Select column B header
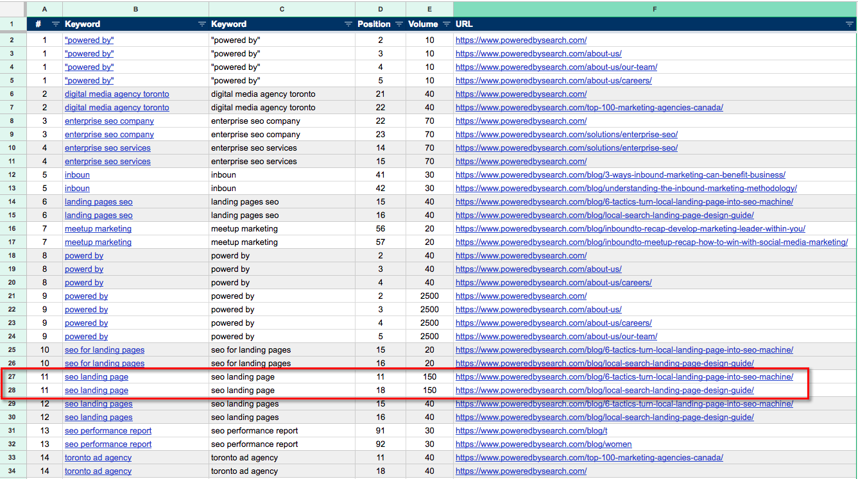The height and width of the screenshot is (479, 858). click(x=135, y=9)
